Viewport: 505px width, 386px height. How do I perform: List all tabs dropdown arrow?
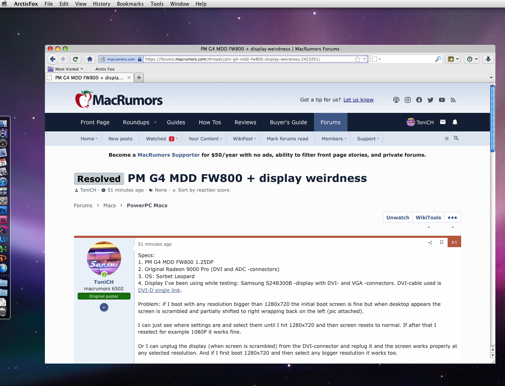pyautogui.click(x=491, y=78)
